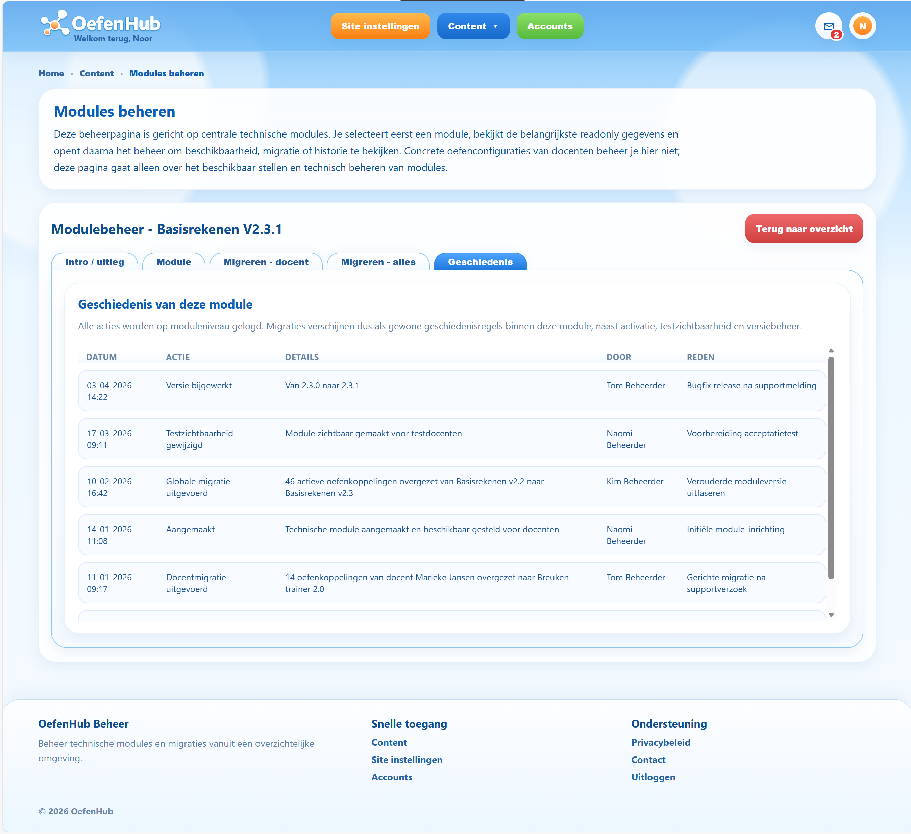Click the DATUM column header
Image resolution: width=911 pixels, height=834 pixels.
101,357
